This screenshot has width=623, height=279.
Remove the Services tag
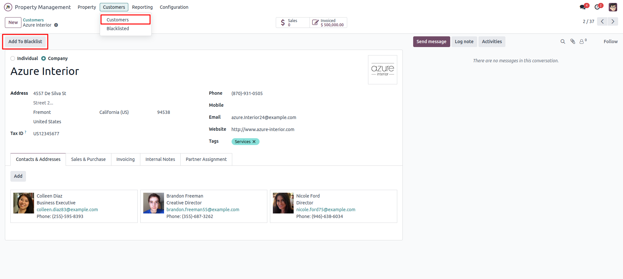pyautogui.click(x=254, y=142)
